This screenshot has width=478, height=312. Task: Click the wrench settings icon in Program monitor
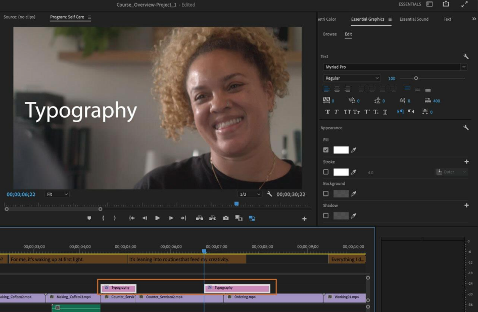point(269,193)
